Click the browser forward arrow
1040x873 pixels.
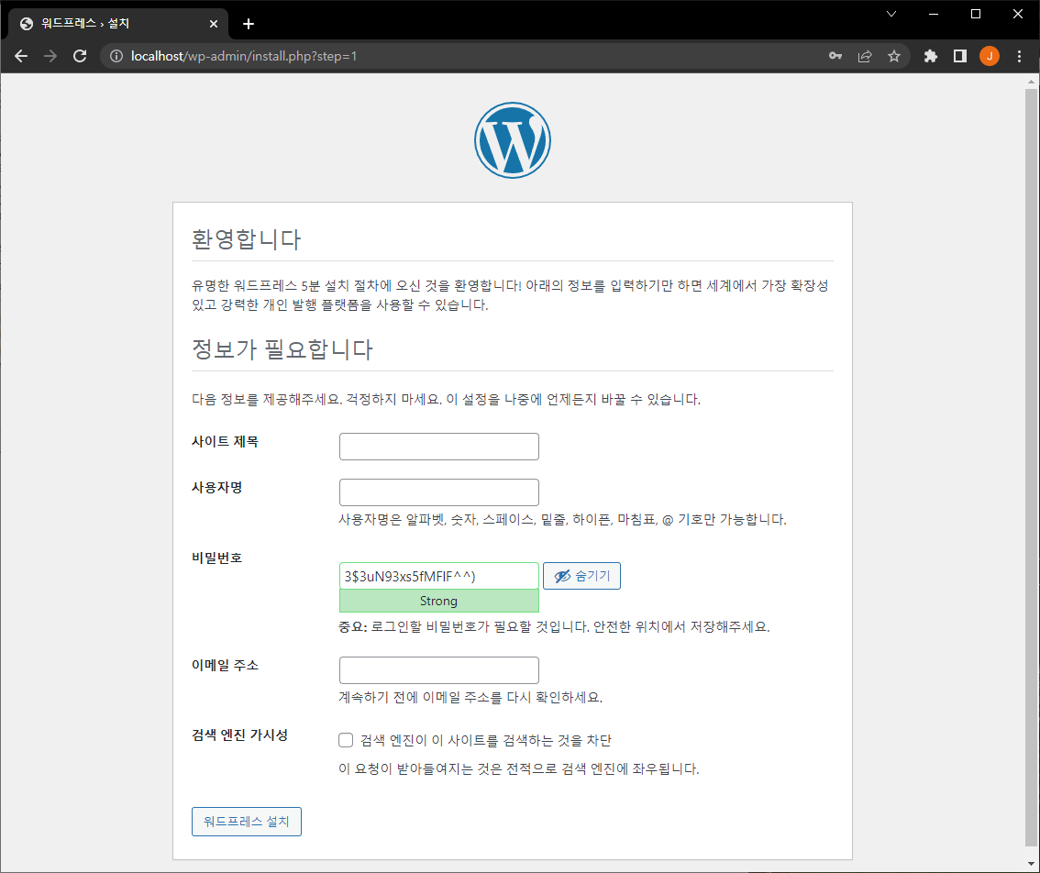point(50,56)
